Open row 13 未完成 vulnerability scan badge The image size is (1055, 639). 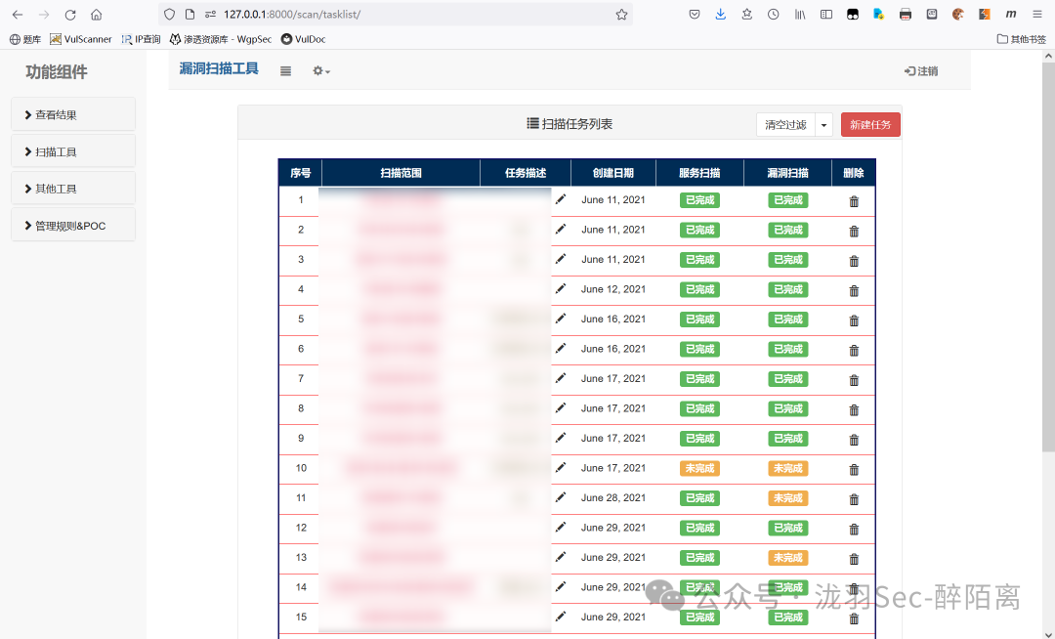788,558
